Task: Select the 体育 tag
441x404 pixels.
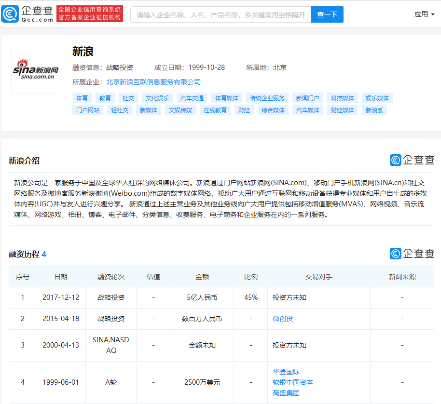Action: [x=82, y=98]
